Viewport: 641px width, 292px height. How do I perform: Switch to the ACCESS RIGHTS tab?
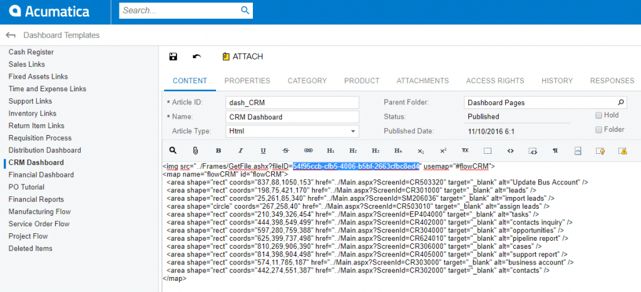click(495, 81)
